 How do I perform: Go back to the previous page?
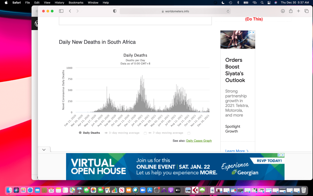(x=70, y=11)
